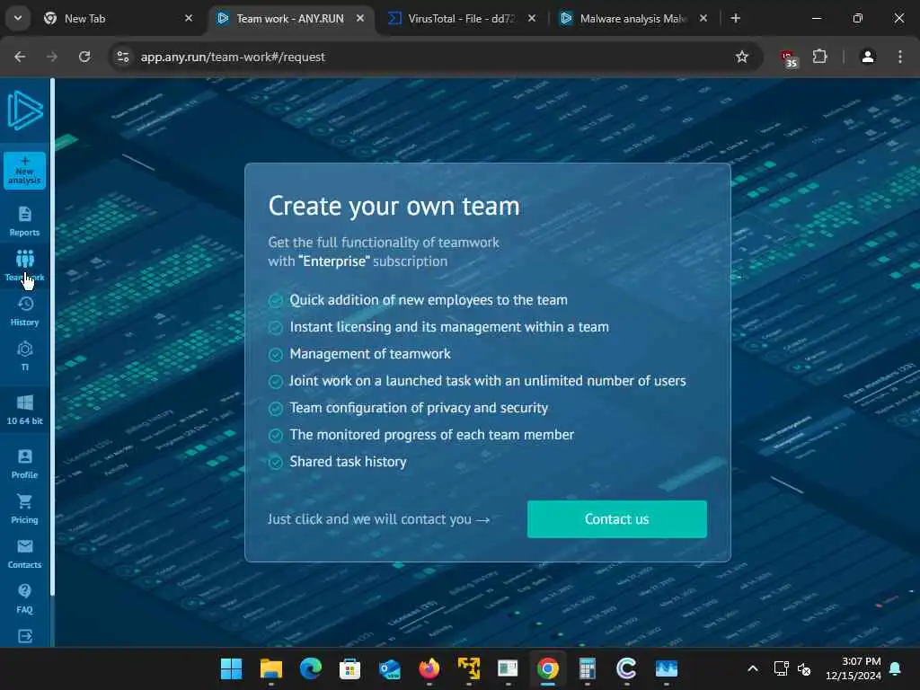Go back to previous page
Viewport: 920px width, 690px height.
(20, 57)
